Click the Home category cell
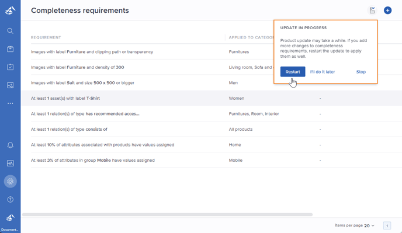Screen dimensions: 402x233 coord(235,145)
